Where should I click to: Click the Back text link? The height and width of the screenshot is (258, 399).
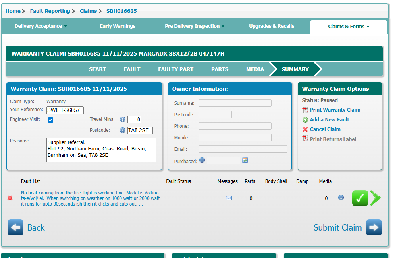(36, 227)
